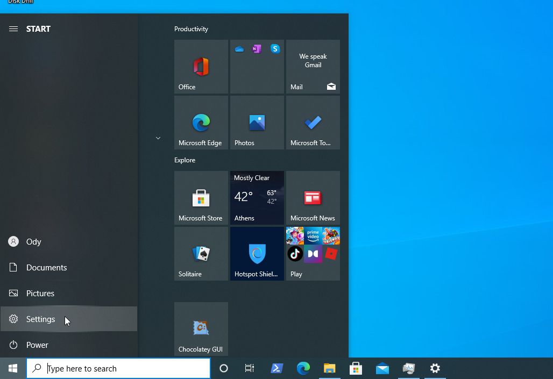Open the Office tile
553x379 pixels.
[x=201, y=67]
